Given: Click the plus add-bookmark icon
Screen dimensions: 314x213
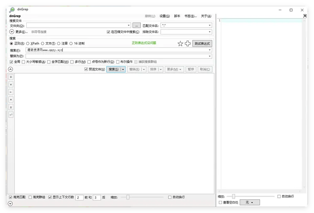Looking at the screenshot, I should point(188,43).
